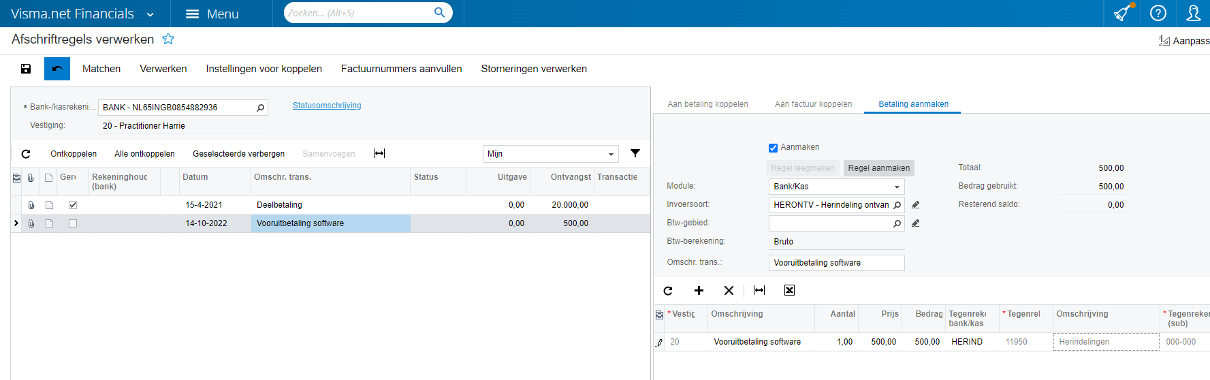Open the help question mark icon
Viewport: 1210px width, 380px height.
pyautogui.click(x=1158, y=13)
